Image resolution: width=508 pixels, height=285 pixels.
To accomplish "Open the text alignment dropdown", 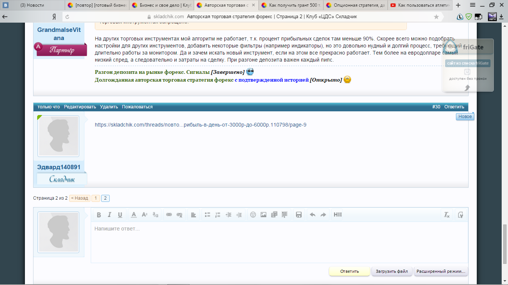I will click(193, 215).
